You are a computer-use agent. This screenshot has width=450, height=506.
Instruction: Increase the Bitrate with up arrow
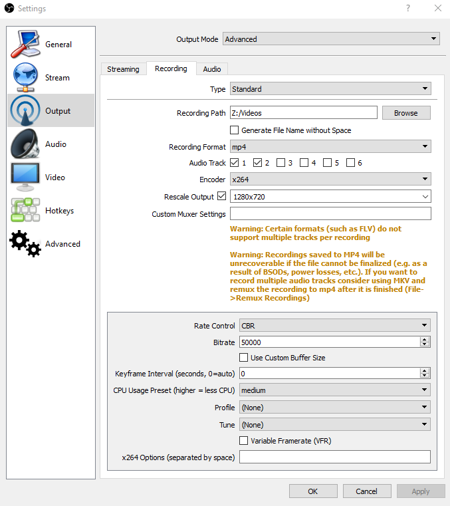click(x=425, y=340)
